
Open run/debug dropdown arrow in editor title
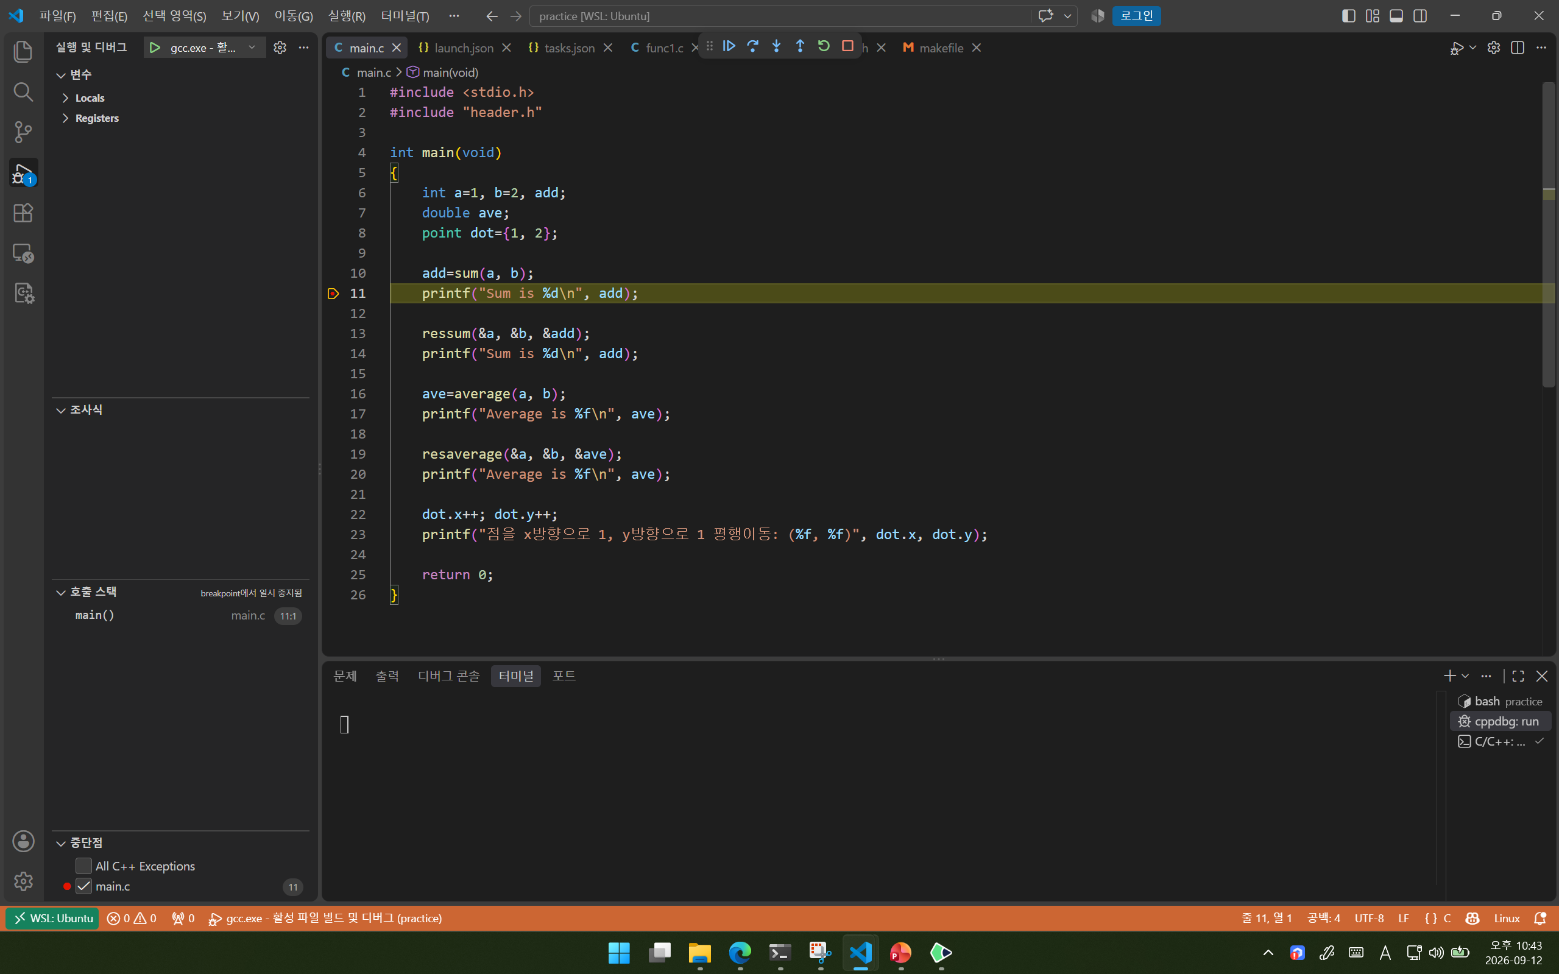pos(1472,48)
